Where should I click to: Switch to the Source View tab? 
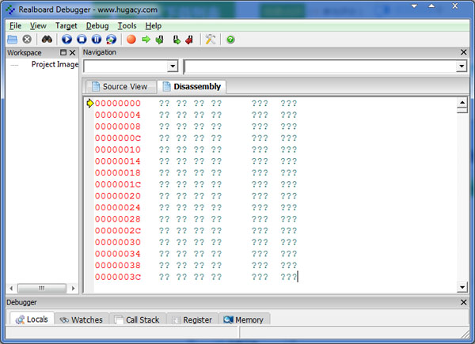(119, 86)
